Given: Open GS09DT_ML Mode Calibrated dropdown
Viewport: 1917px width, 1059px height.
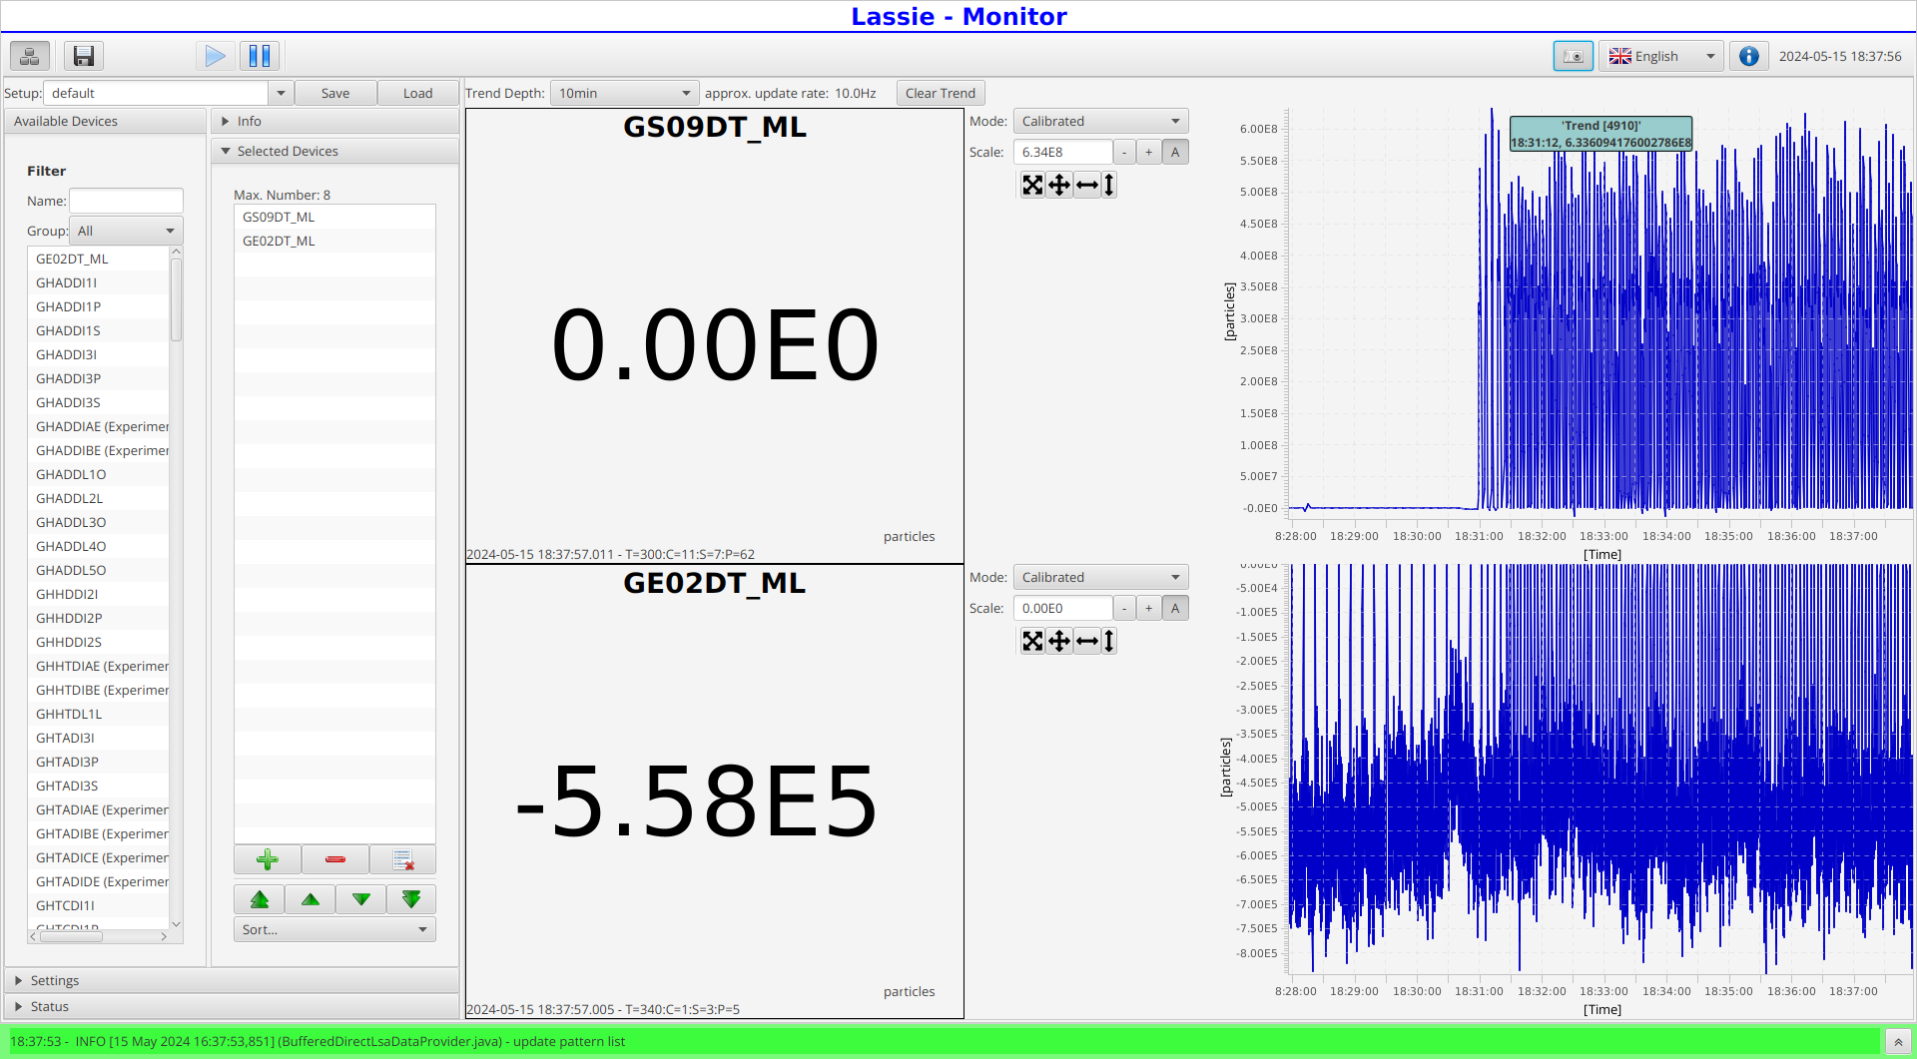Looking at the screenshot, I should coord(1100,121).
